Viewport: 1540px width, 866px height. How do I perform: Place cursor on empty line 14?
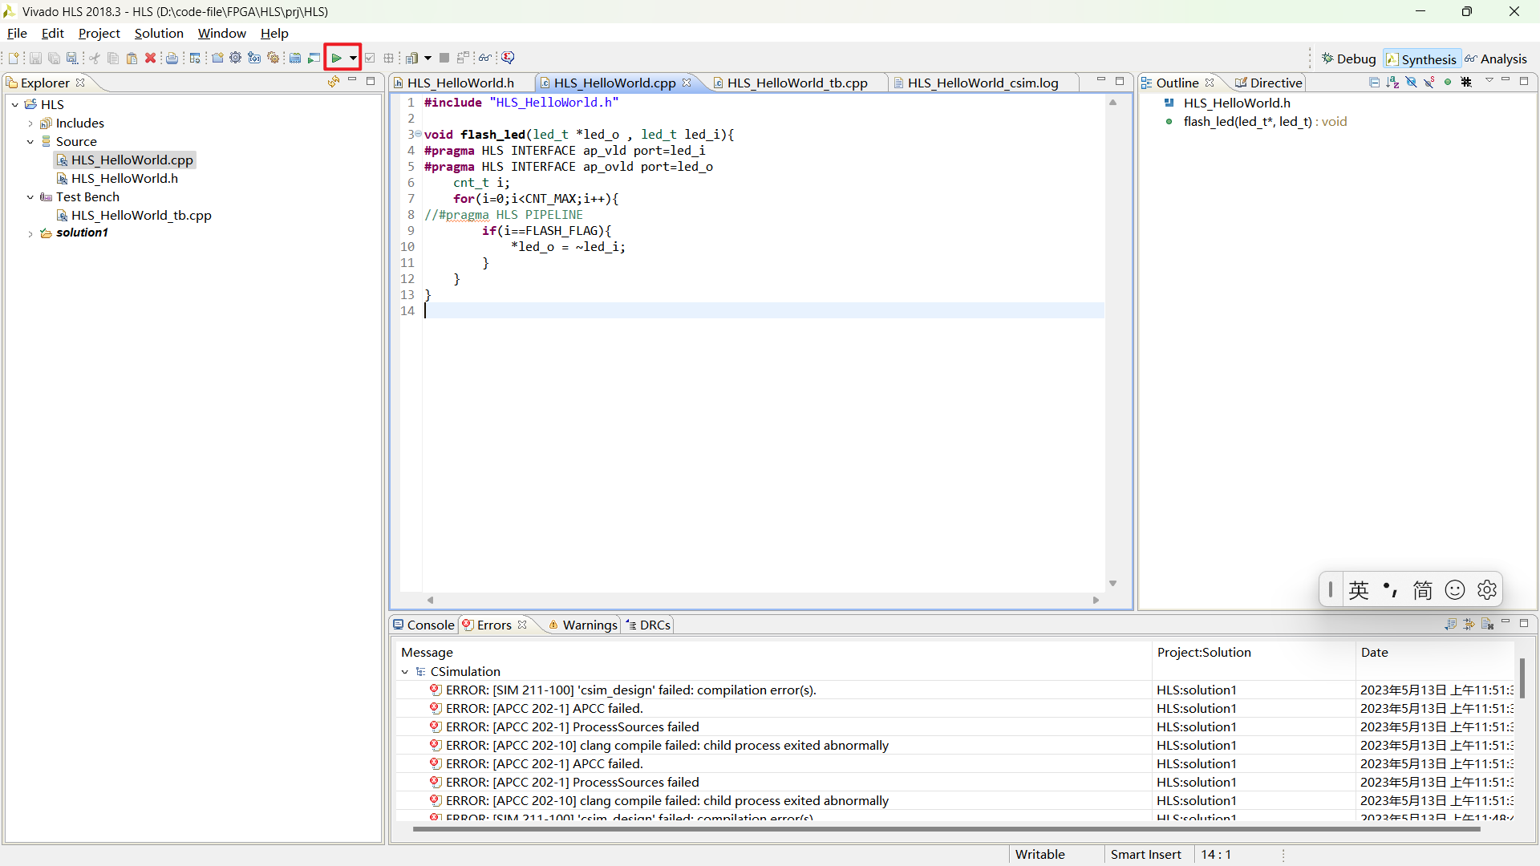tap(762, 311)
